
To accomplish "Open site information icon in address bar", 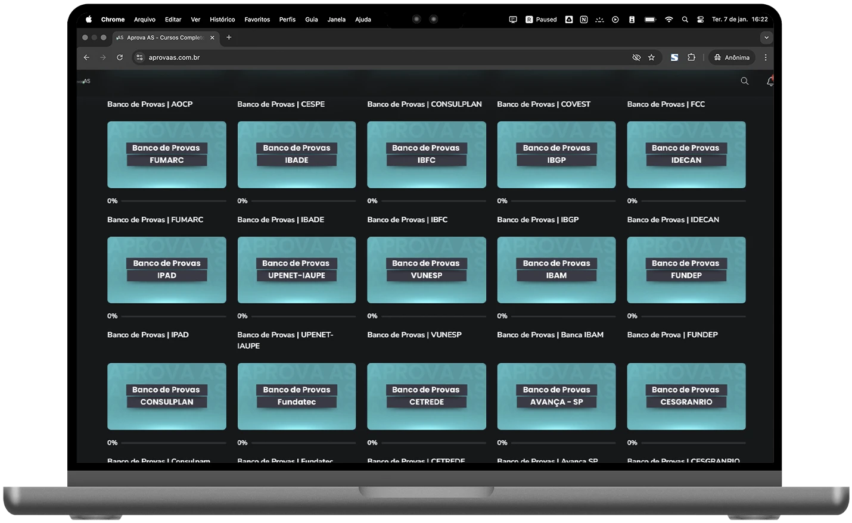I will pos(139,58).
